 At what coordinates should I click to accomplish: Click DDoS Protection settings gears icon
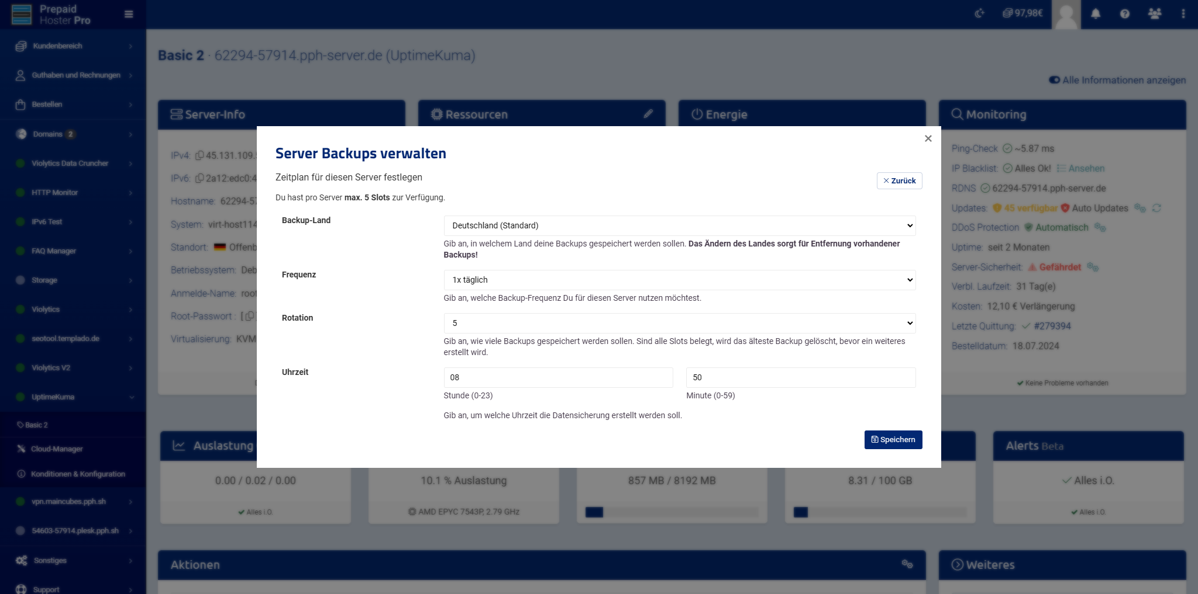pos(1100,227)
